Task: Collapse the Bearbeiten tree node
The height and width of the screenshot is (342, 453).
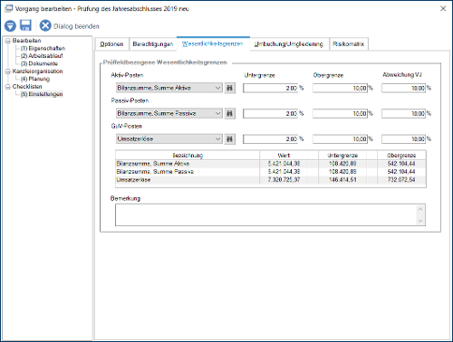Action: 8,41
